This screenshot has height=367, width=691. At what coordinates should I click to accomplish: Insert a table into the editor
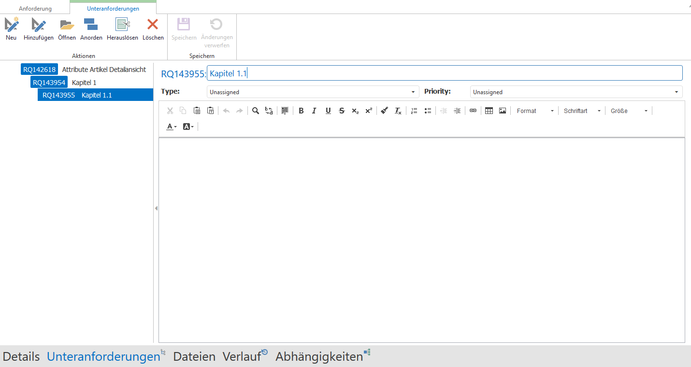pyautogui.click(x=489, y=111)
